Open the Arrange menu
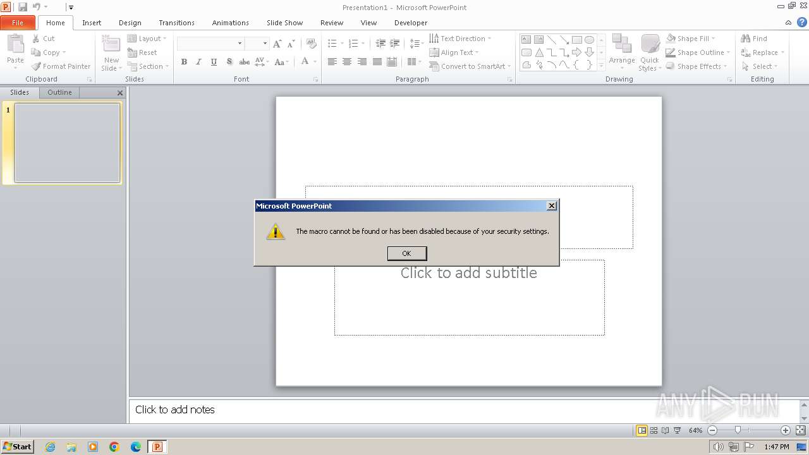Screen dimensions: 809x455 coord(622,52)
